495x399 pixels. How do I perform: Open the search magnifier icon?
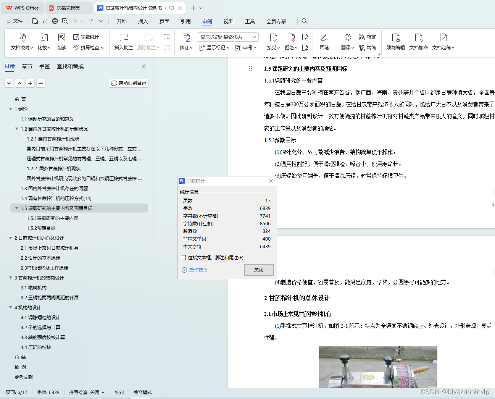tap(305, 21)
